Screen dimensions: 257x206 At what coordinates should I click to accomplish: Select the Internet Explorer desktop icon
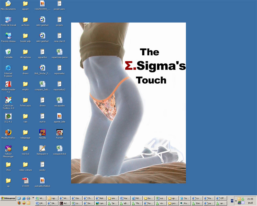pyautogui.click(x=8, y=68)
